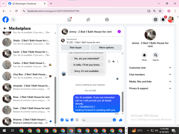The width and height of the screenshot is (179, 134).
Task: Select 'Sorry, it's not available.' reply
Action: click(x=87, y=71)
